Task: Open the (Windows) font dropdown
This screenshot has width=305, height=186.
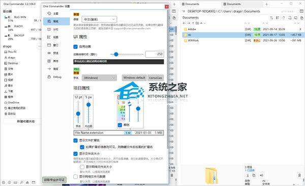Action: [x=100, y=78]
